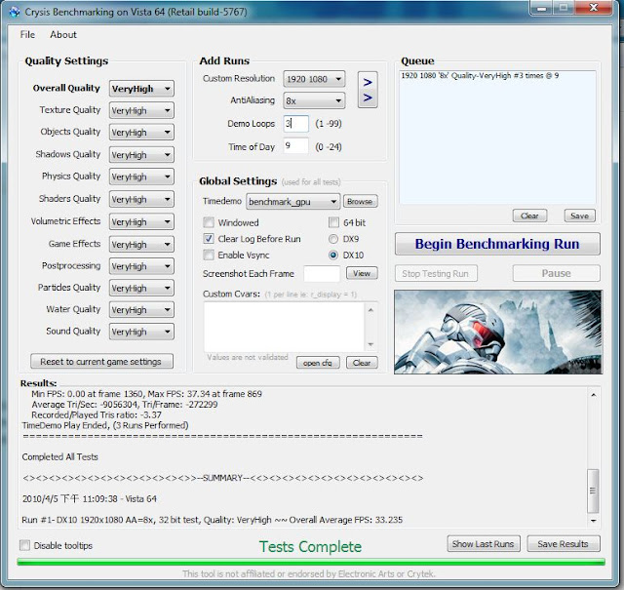Click the Crysis nanosuit image
624x590 pixels.
498,332
